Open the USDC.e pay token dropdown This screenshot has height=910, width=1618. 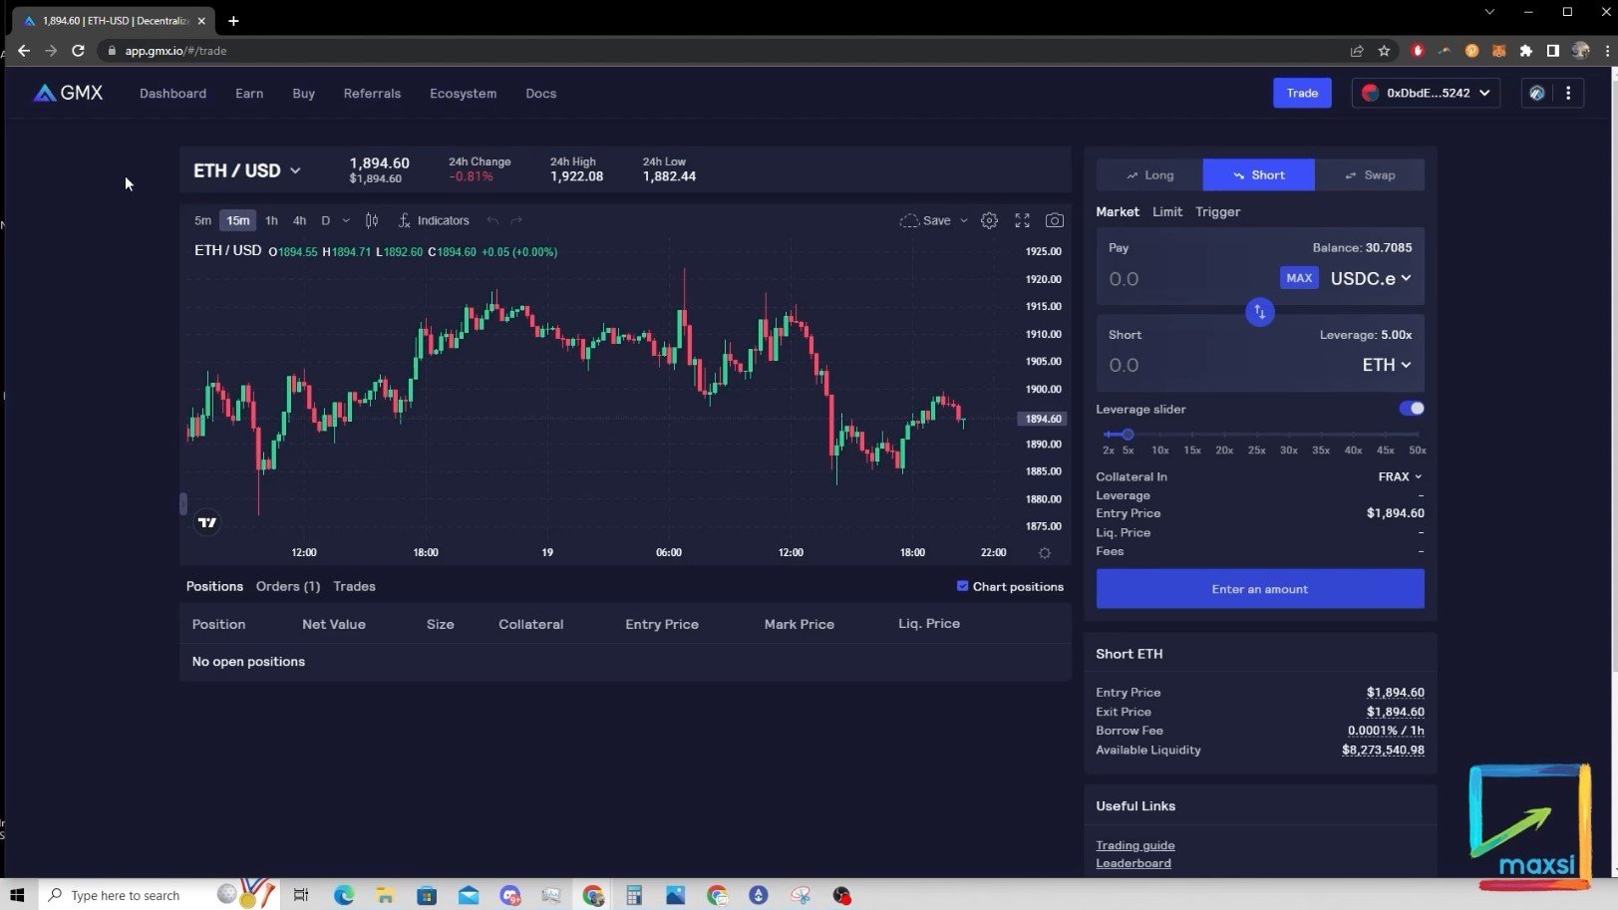tap(1371, 278)
